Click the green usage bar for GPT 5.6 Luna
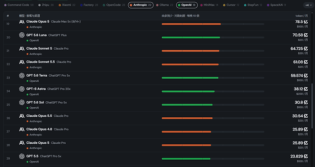This screenshot has width=315, height=167. (191, 37)
